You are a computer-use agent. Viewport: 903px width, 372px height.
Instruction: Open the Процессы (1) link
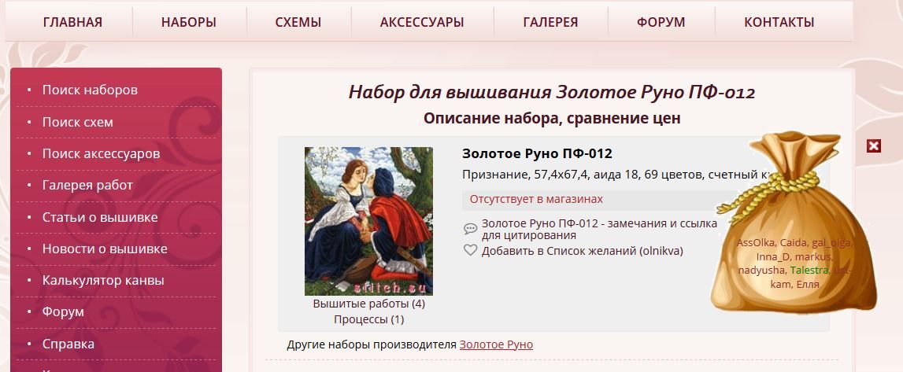(x=369, y=319)
